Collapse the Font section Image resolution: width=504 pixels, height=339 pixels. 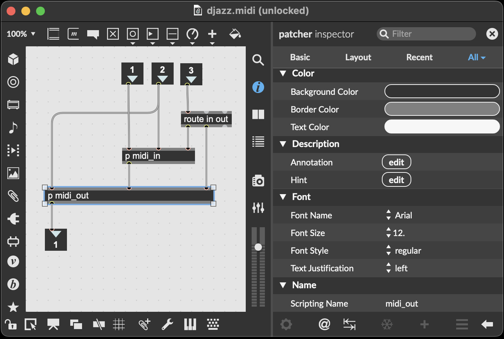point(283,197)
